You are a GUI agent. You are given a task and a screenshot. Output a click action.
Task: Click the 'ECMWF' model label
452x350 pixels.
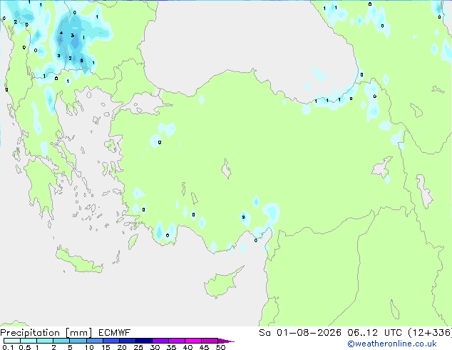coord(115,333)
